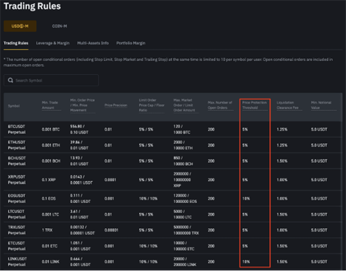Select the XRPUSDT Perpetual symbol

[17, 180]
